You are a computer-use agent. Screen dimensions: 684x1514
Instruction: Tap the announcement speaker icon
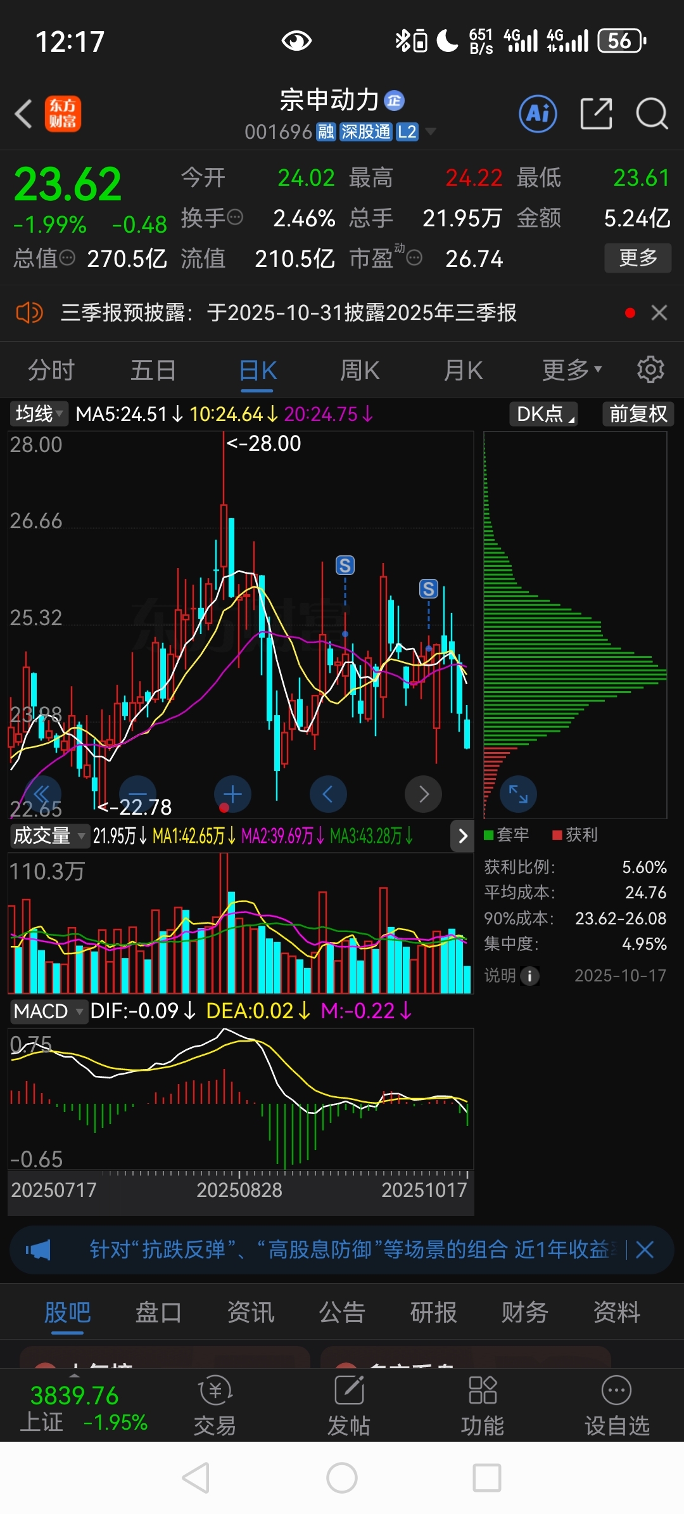click(29, 313)
